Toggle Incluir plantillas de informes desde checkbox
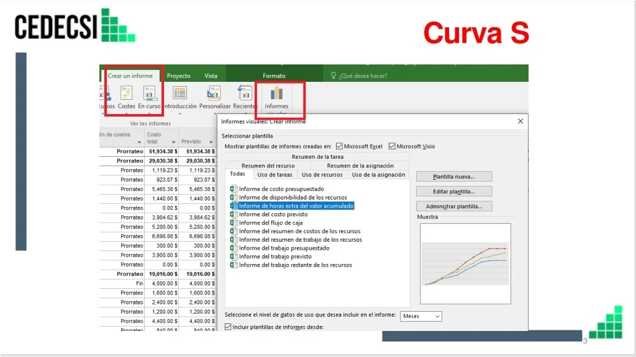The image size is (636, 357). 228,327
